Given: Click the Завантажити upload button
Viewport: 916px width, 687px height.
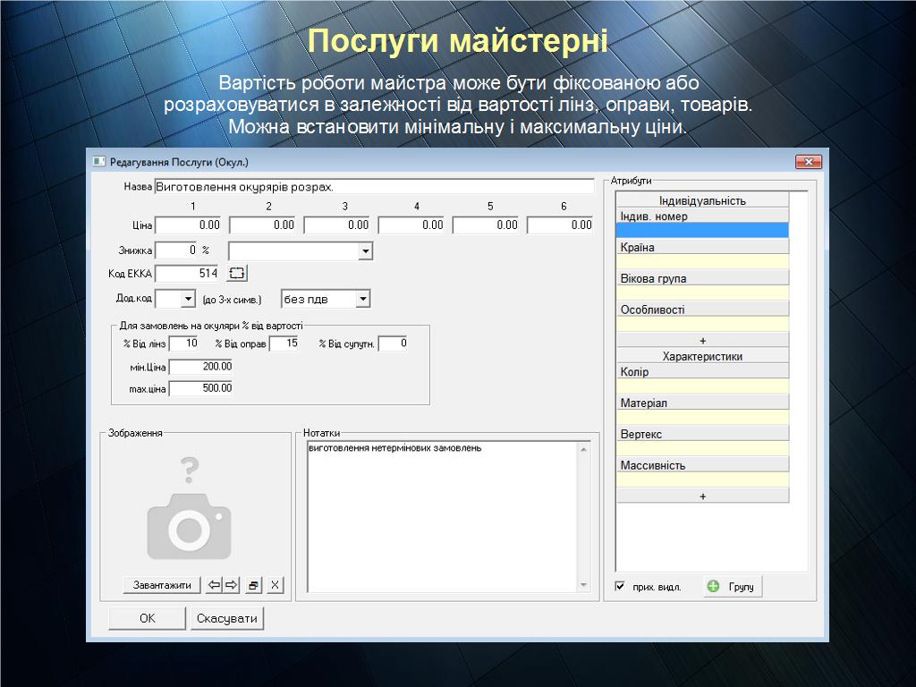Looking at the screenshot, I should [162, 585].
